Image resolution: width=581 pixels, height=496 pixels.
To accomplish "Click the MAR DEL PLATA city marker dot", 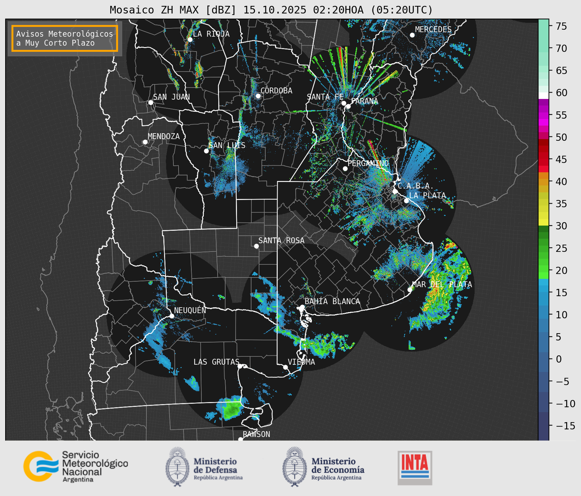I will tap(410, 290).
